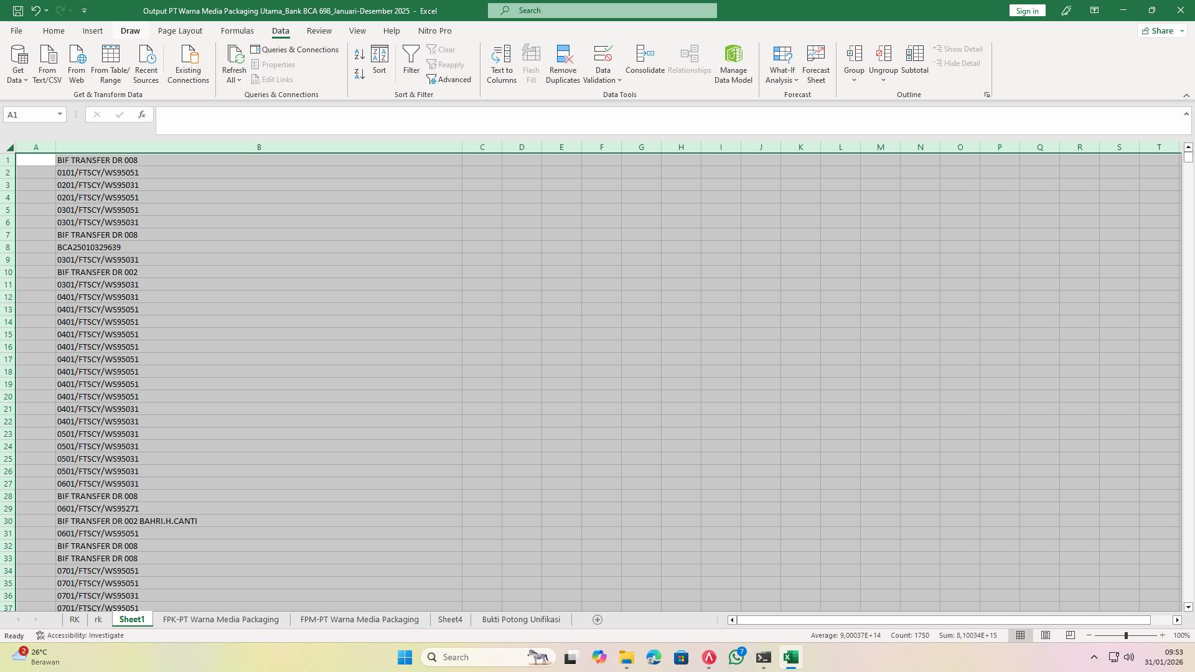
Task: Switch to the Formulas ribbon tab
Action: pyautogui.click(x=238, y=30)
